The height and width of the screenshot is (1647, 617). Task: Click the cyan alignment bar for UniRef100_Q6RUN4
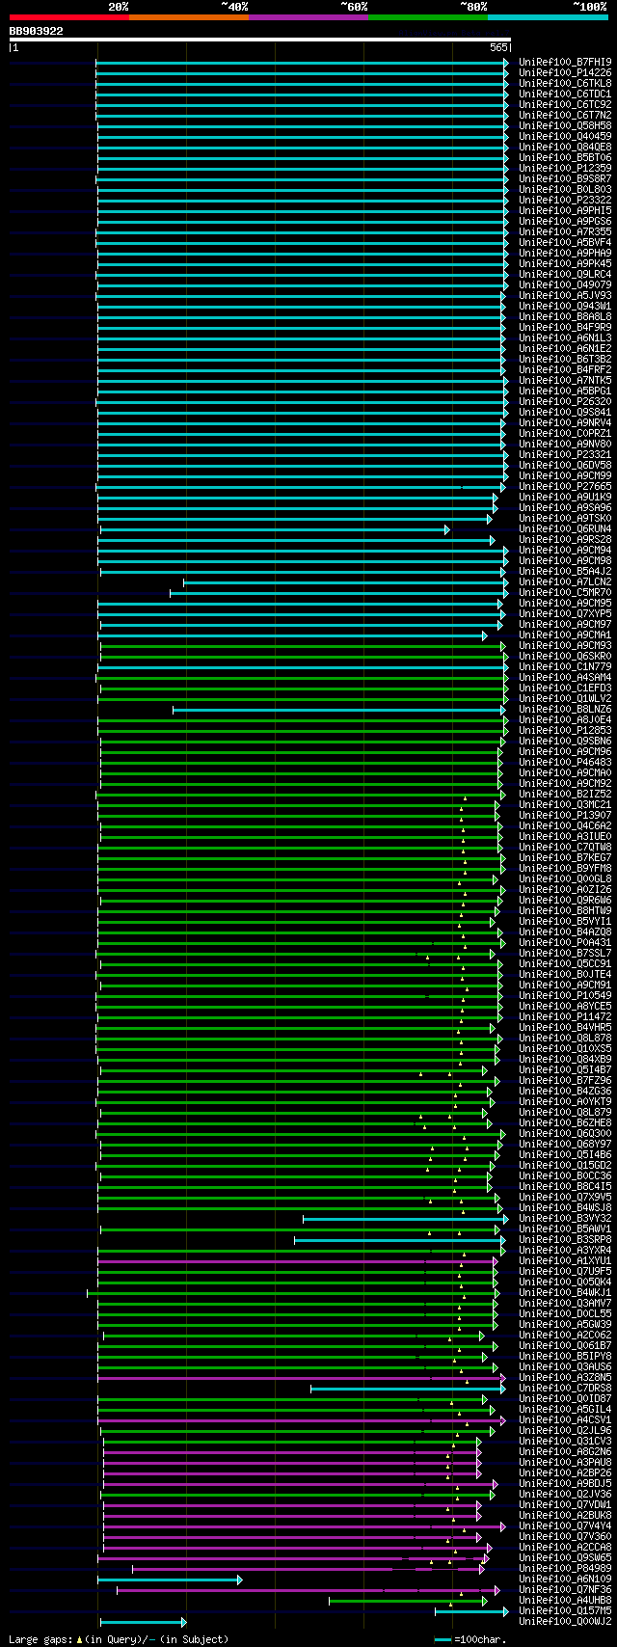tap(274, 528)
